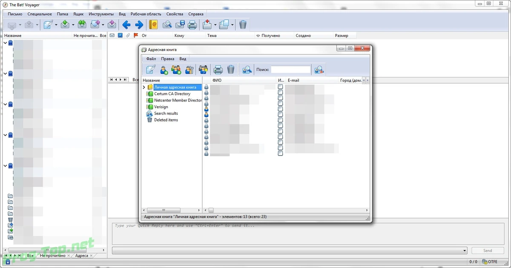Delete entry with Address Book trash icon
Viewport: 511px width, 268px height.
(x=231, y=70)
